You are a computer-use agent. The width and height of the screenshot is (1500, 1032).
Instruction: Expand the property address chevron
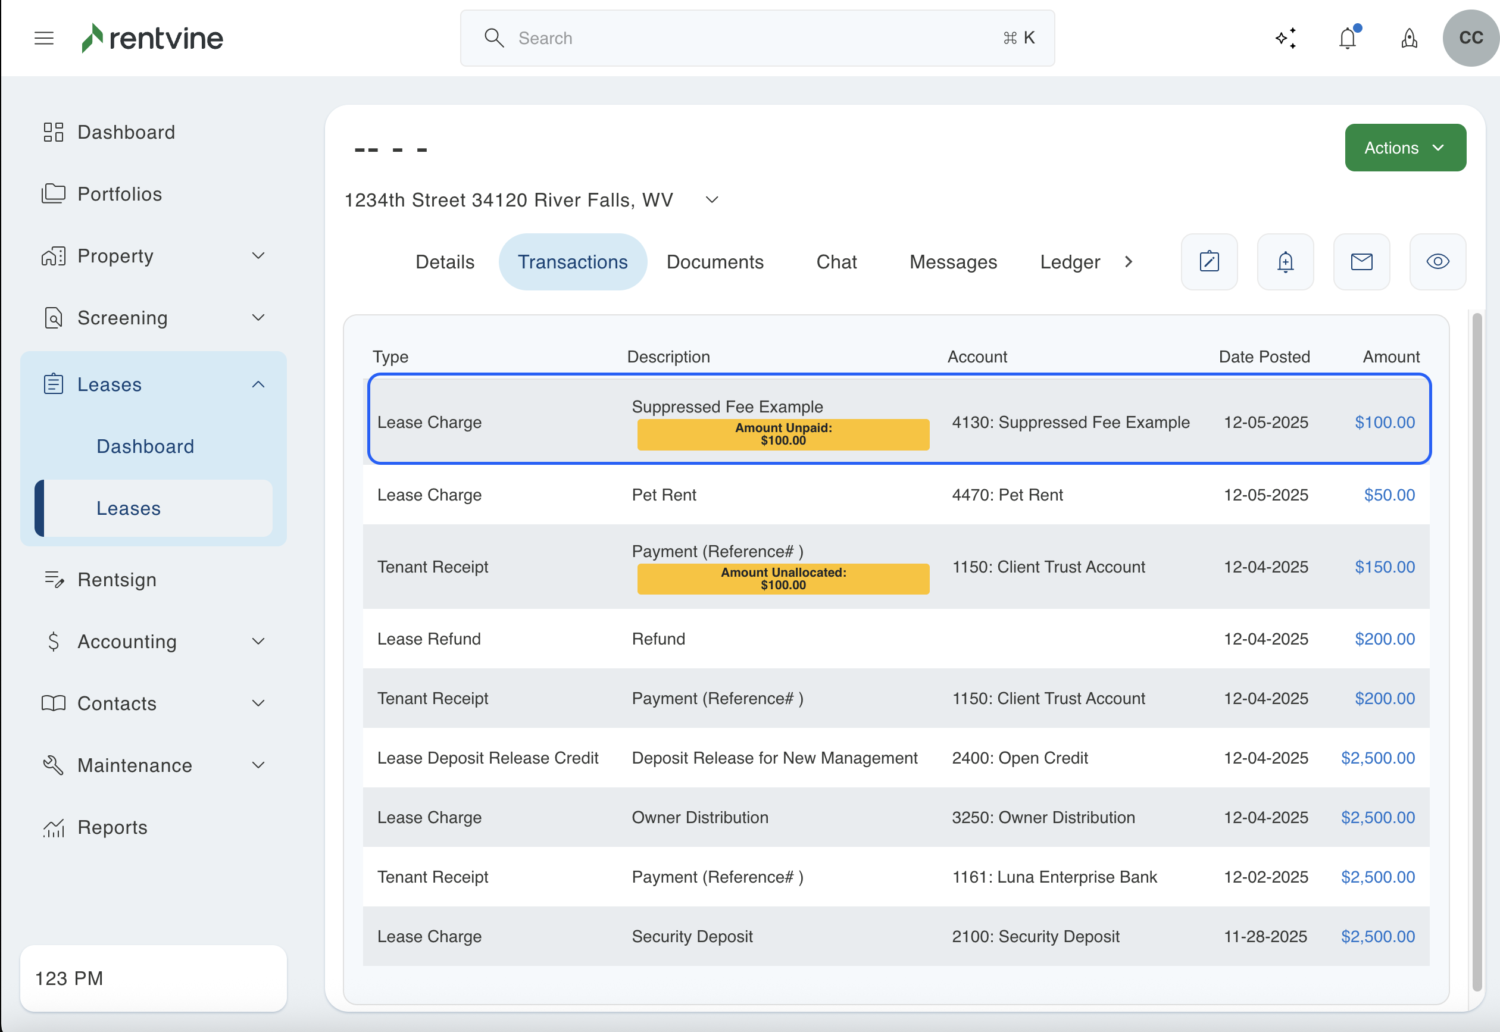(x=712, y=200)
